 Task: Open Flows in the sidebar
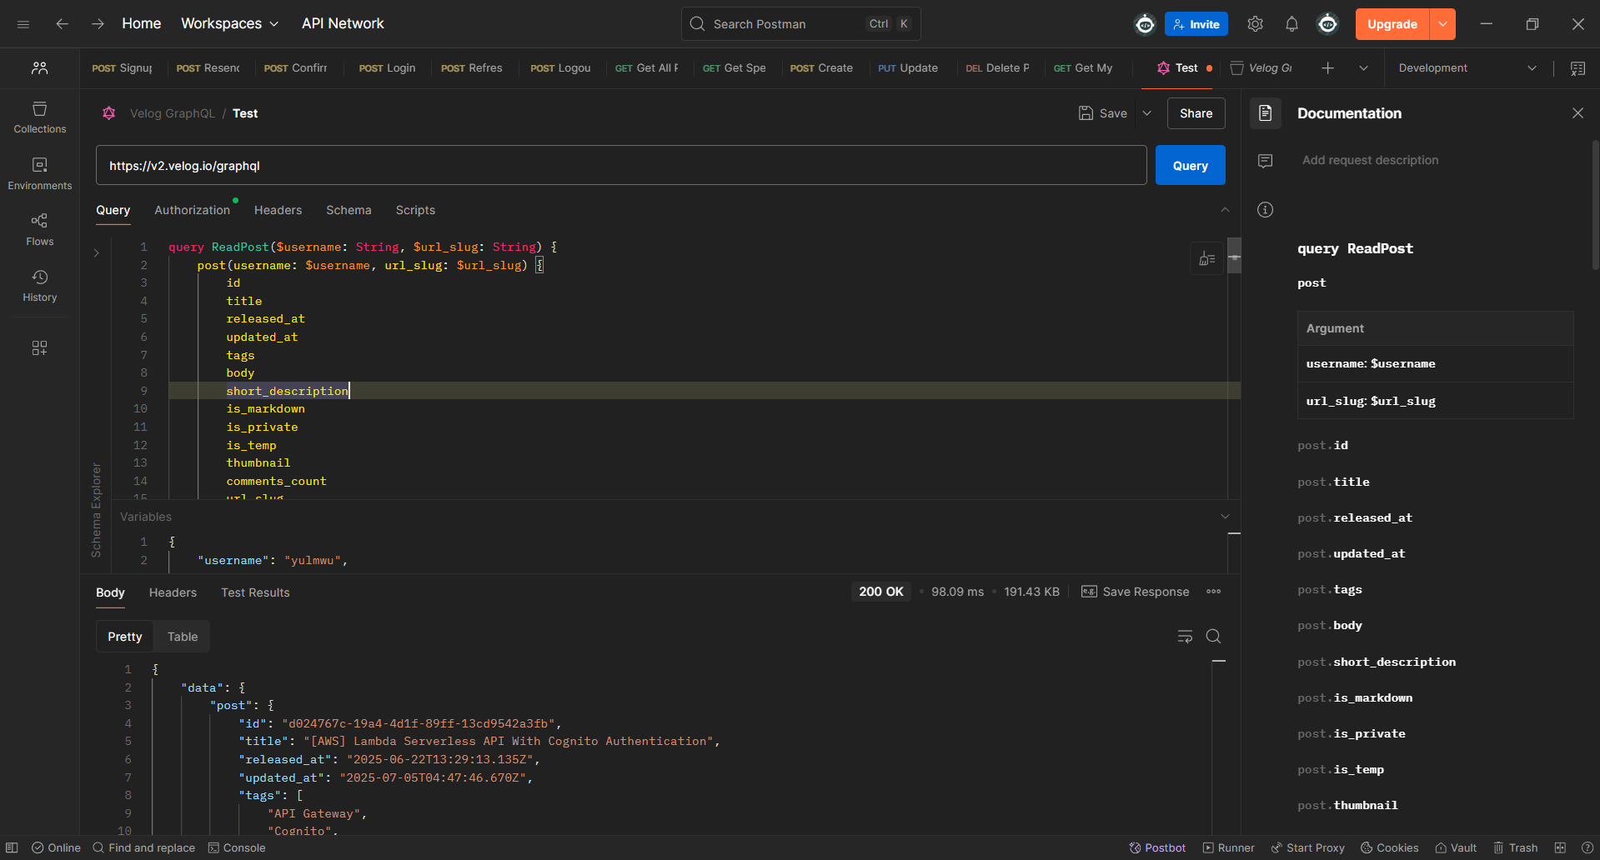39,230
